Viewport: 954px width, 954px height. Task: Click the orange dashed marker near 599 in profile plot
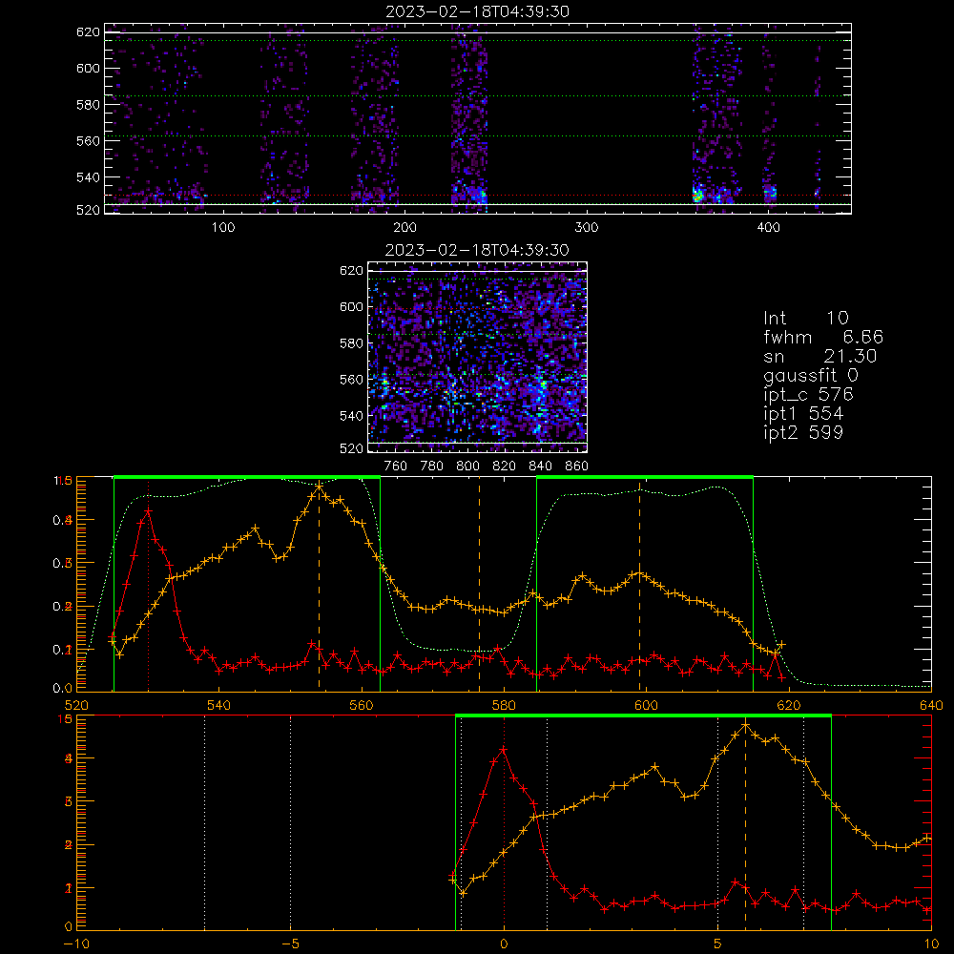click(x=639, y=584)
